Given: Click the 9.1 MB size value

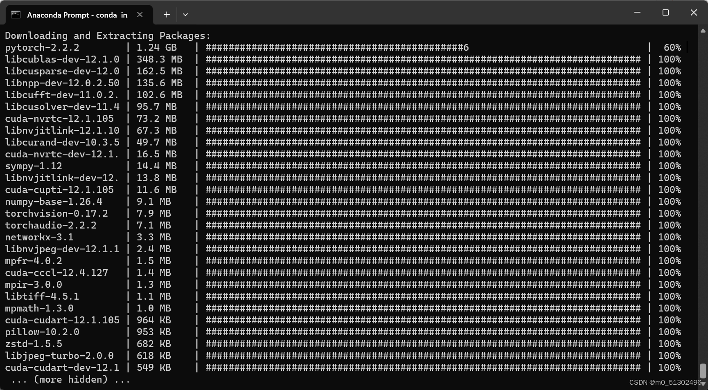Looking at the screenshot, I should 154,202.
